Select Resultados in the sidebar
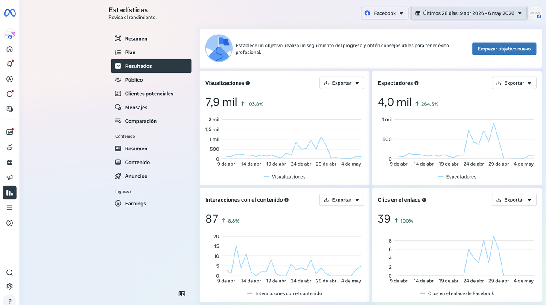 pyautogui.click(x=151, y=66)
